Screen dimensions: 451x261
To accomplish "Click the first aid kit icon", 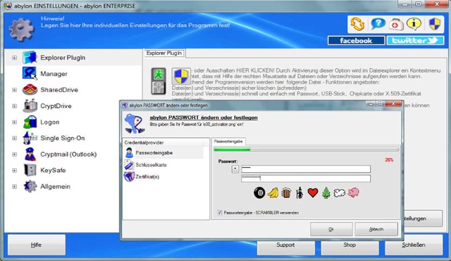I will [395, 24].
